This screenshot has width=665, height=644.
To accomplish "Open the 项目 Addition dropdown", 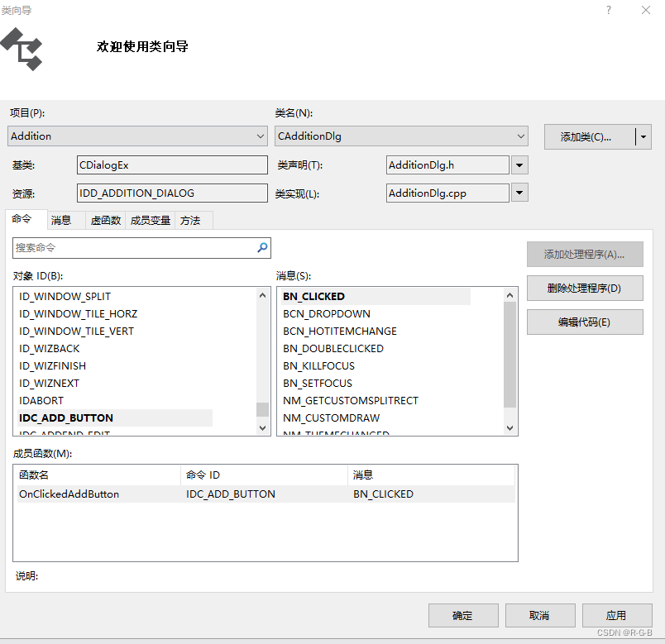I will (137, 136).
